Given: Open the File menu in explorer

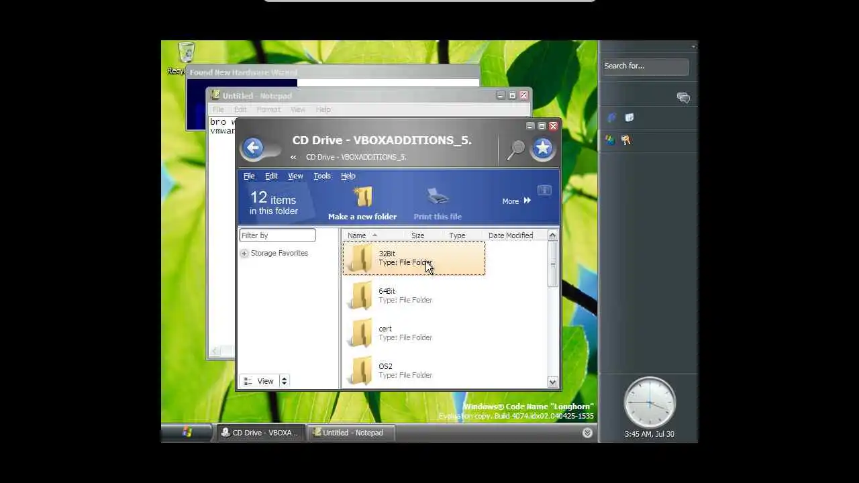Looking at the screenshot, I should pyautogui.click(x=249, y=176).
